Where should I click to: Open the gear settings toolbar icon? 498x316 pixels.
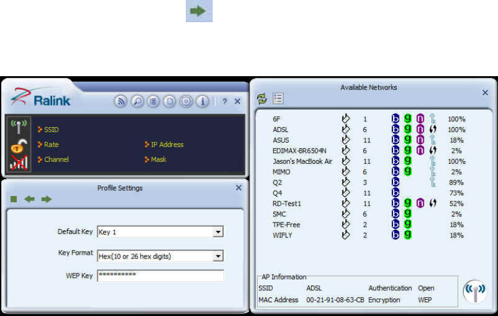186,101
